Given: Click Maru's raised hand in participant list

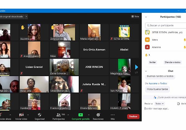Looking at the screenshot, I should (x=185, y=40).
